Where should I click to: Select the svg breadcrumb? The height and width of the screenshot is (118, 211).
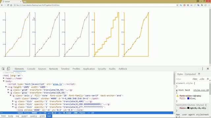coord(17,116)
